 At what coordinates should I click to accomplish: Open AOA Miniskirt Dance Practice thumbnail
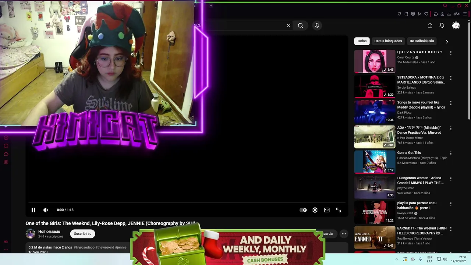(x=375, y=137)
